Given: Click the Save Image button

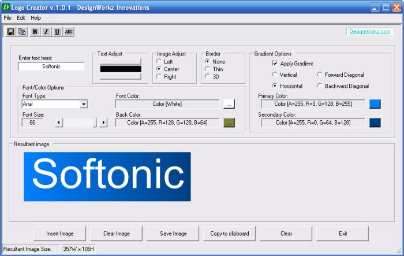Looking at the screenshot, I should (173, 233).
